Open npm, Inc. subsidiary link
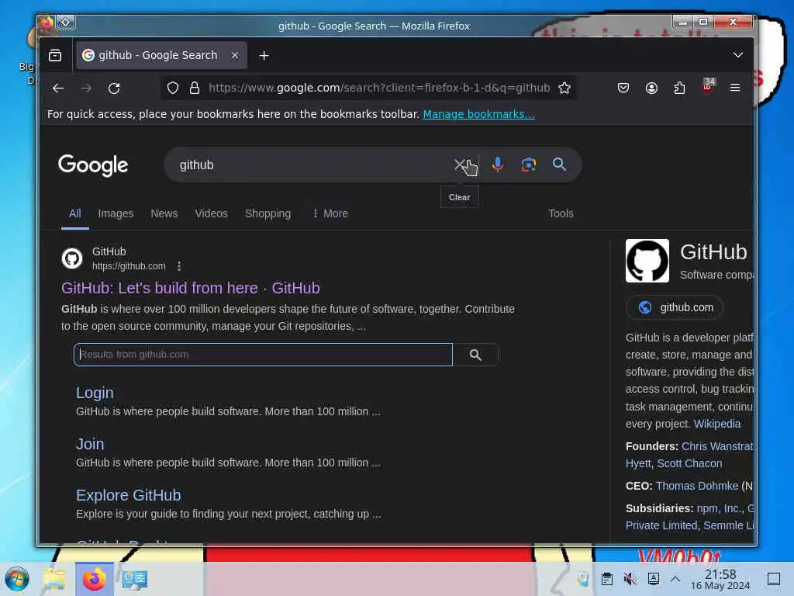794x596 pixels. [719, 508]
